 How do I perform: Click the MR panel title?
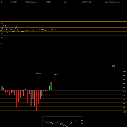point(113,66)
